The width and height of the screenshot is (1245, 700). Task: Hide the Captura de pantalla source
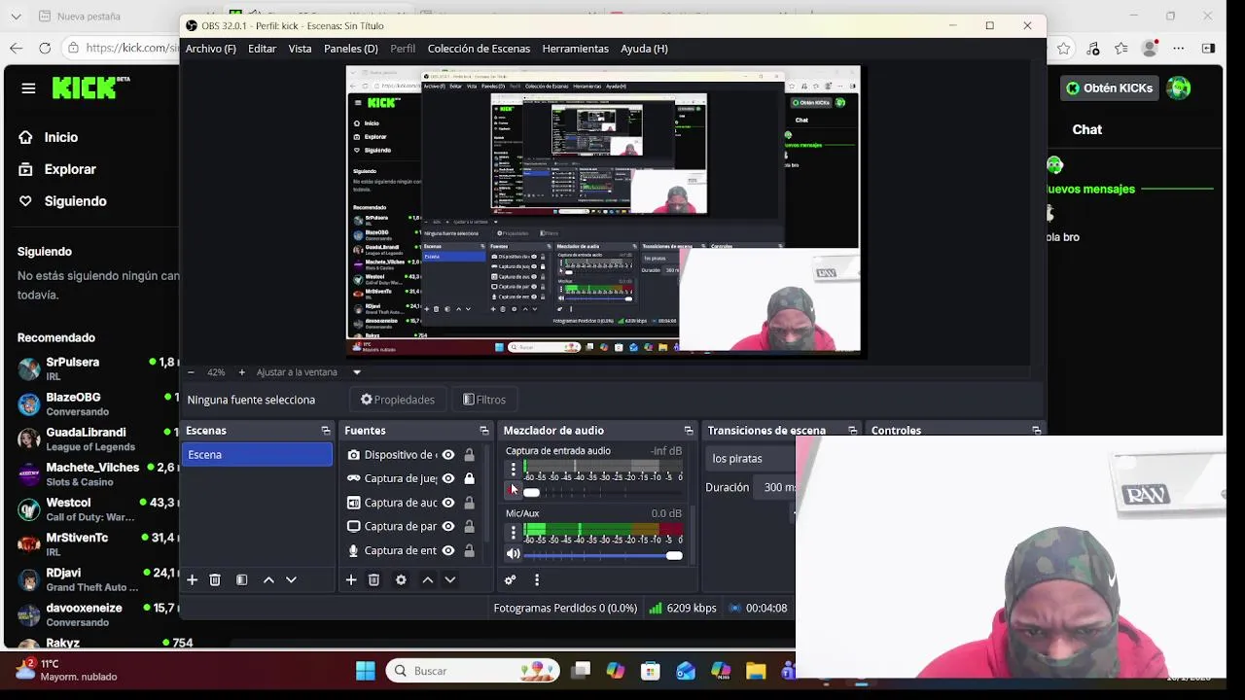(x=448, y=526)
